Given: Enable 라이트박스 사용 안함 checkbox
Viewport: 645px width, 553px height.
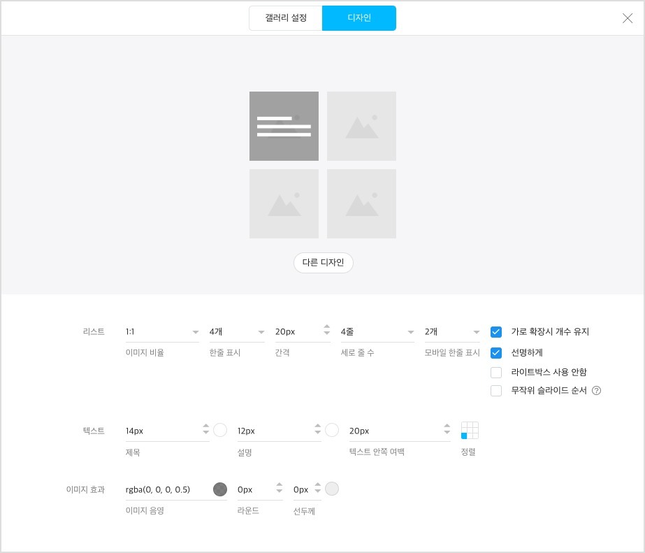Looking at the screenshot, I should pyautogui.click(x=496, y=373).
